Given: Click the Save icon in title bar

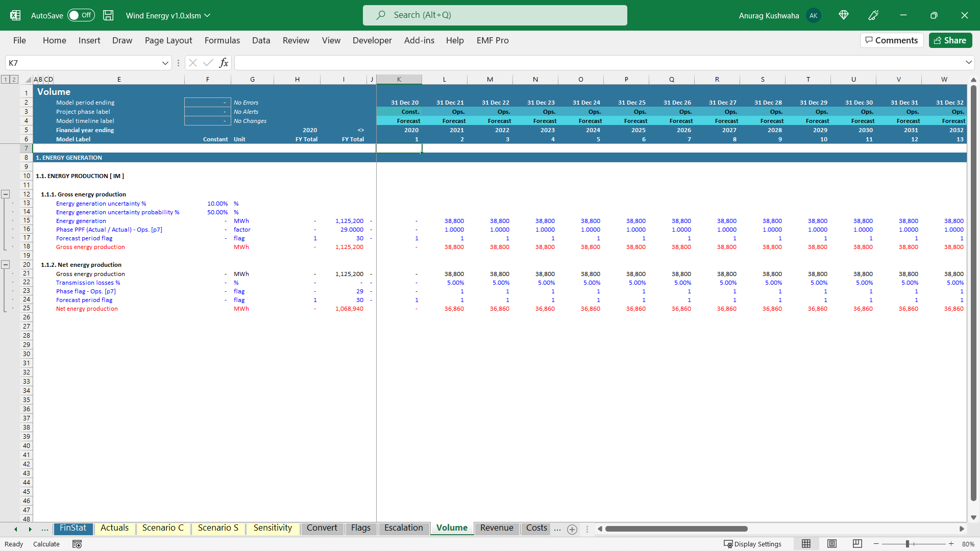Looking at the screenshot, I should (108, 15).
